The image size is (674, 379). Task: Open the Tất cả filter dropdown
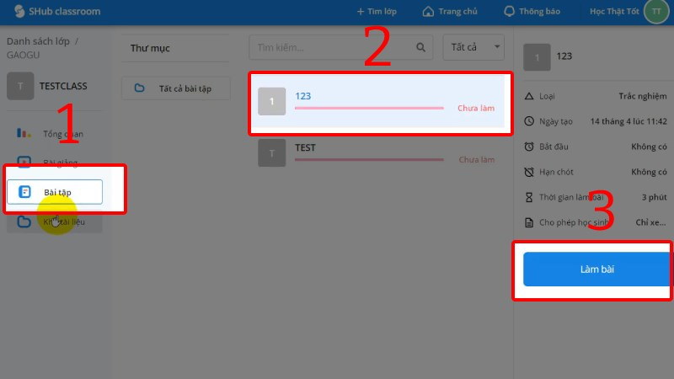(x=473, y=47)
